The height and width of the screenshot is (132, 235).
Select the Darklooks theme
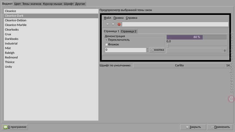[51, 39]
